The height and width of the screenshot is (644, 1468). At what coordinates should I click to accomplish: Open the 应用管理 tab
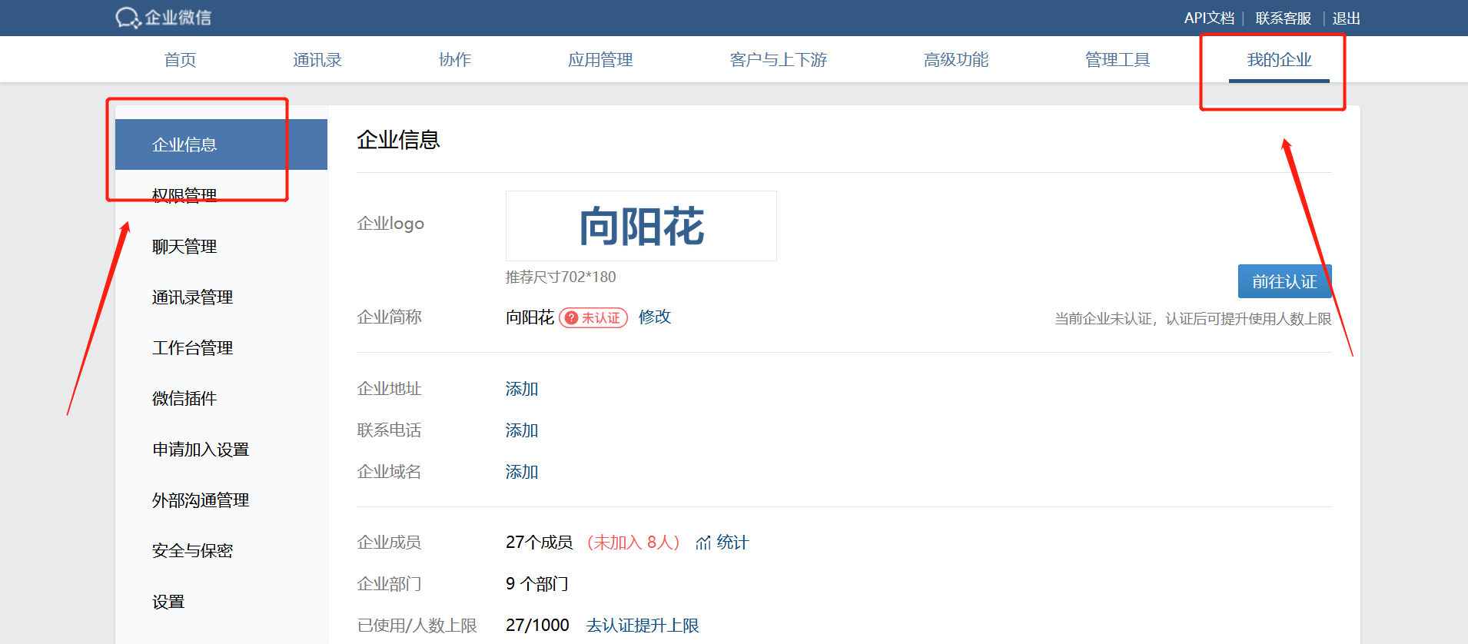click(599, 60)
